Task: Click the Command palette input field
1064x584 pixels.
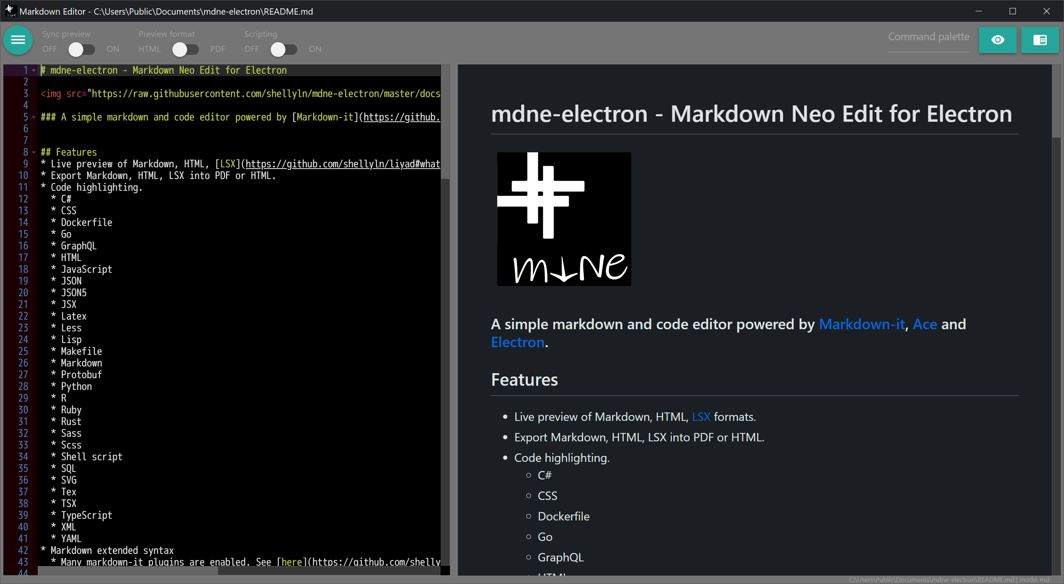Action: click(928, 38)
